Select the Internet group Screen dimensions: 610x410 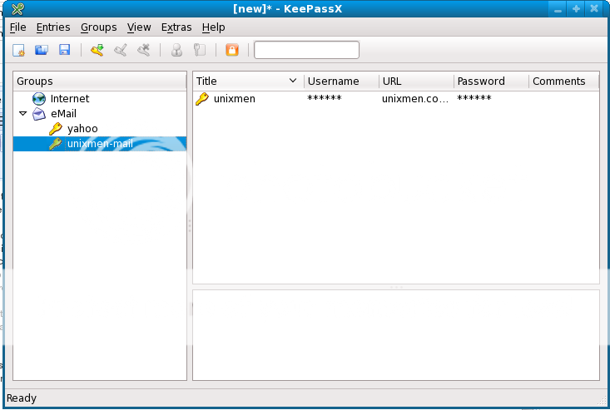70,99
